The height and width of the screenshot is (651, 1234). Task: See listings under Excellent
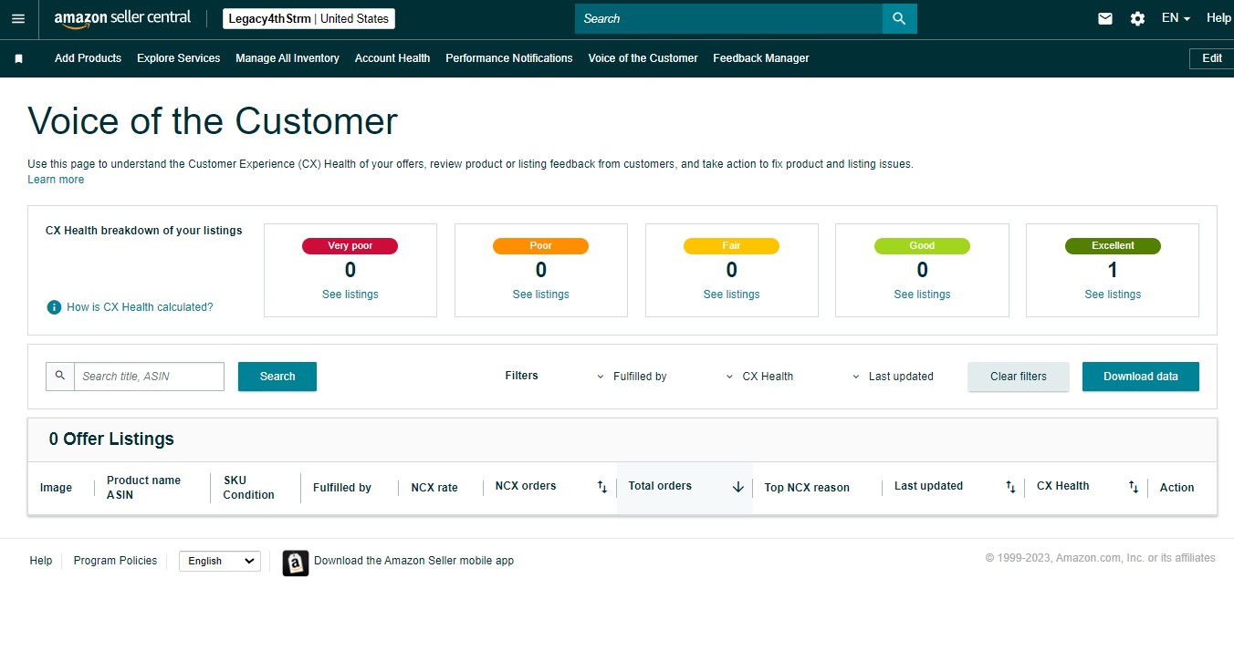click(x=1113, y=294)
